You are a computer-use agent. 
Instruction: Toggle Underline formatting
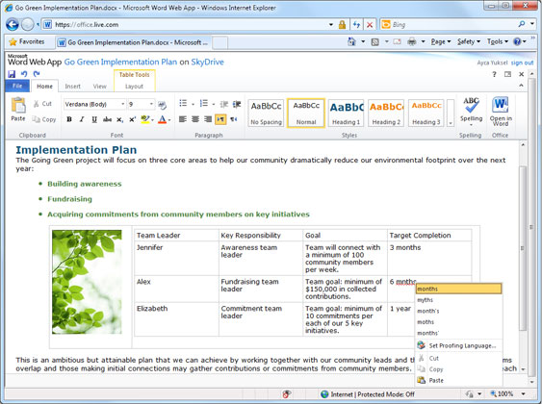94,119
